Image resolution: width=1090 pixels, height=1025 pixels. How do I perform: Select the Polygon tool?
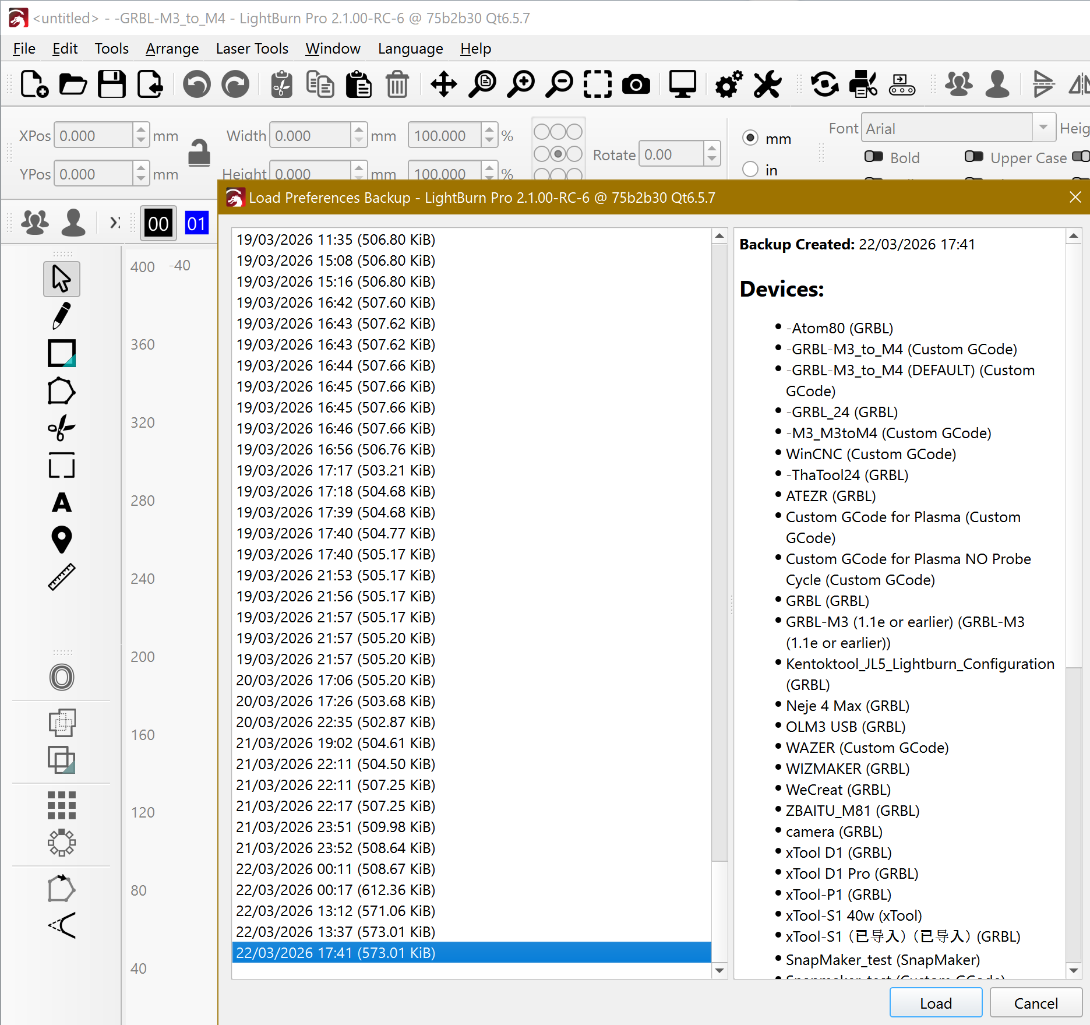(x=61, y=391)
